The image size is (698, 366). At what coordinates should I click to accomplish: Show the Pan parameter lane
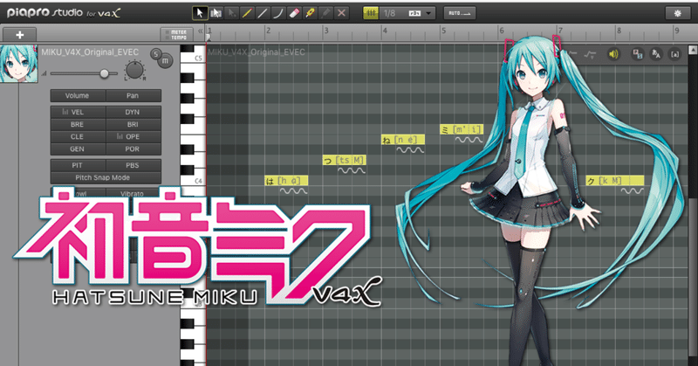point(133,95)
